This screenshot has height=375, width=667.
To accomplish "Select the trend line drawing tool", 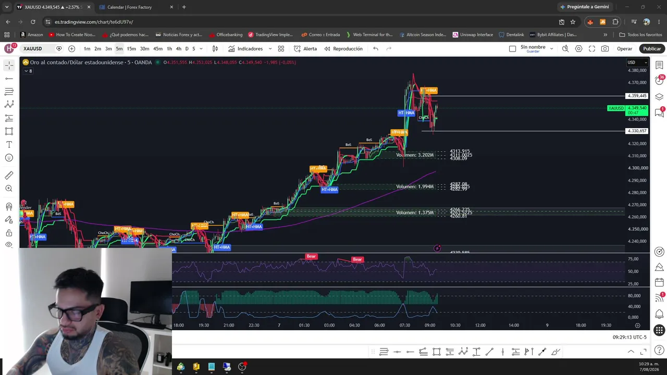I will click(9, 79).
